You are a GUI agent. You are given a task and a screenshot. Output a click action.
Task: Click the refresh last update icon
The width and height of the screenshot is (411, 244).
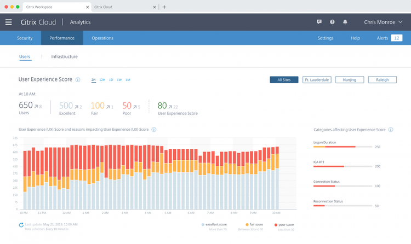(x=21, y=225)
